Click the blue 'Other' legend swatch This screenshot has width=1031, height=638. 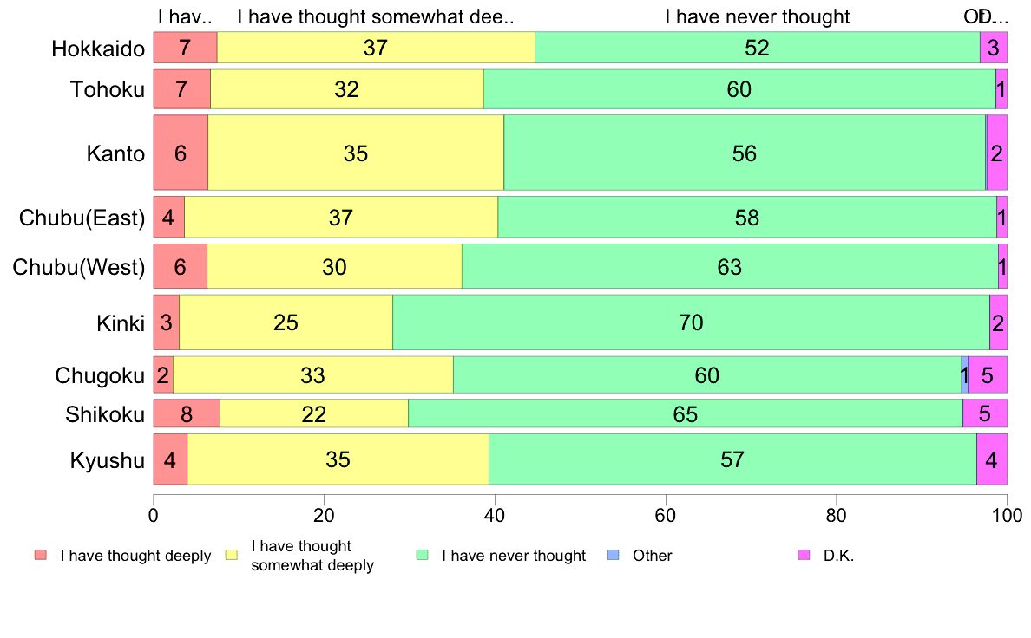[x=613, y=555]
